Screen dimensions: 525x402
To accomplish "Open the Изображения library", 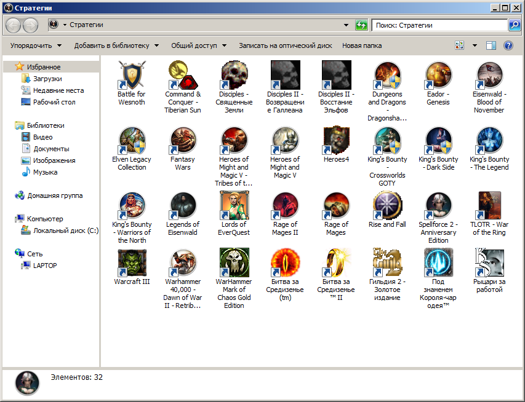I will click(48, 160).
